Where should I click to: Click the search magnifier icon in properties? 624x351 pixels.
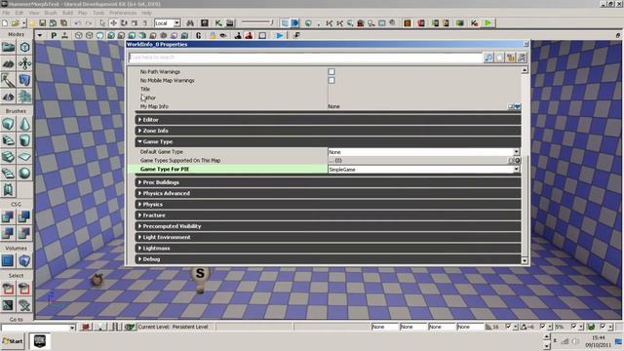[488, 58]
